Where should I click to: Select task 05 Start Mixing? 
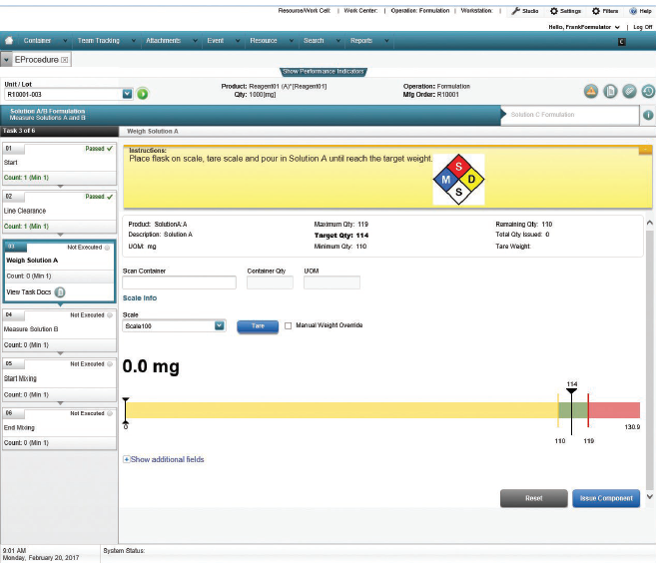click(x=59, y=379)
